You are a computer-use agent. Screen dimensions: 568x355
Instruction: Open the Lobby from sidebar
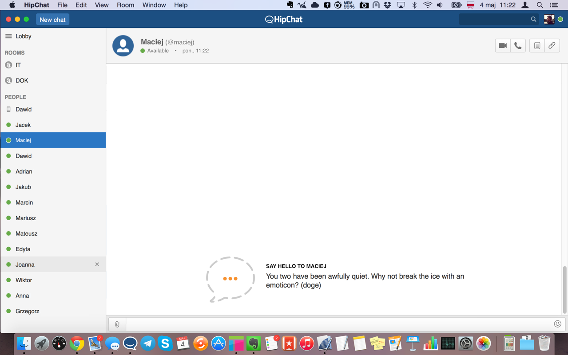pos(23,36)
